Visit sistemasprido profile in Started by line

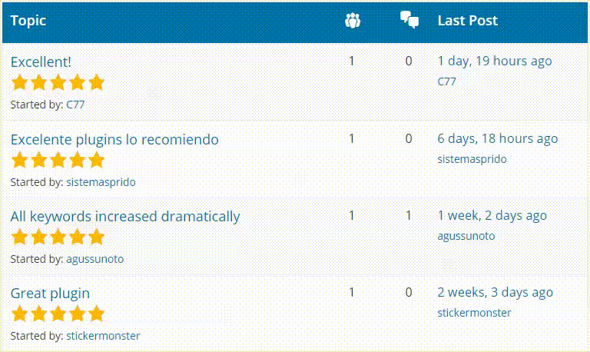101,182
